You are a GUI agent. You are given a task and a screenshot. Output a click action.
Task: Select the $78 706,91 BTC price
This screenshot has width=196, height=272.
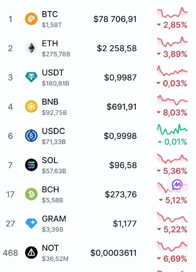(x=115, y=19)
